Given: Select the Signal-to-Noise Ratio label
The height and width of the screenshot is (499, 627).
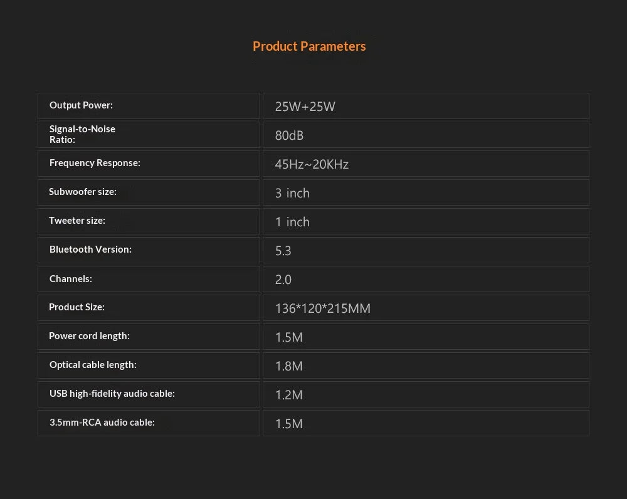Looking at the screenshot, I should click(x=82, y=134).
